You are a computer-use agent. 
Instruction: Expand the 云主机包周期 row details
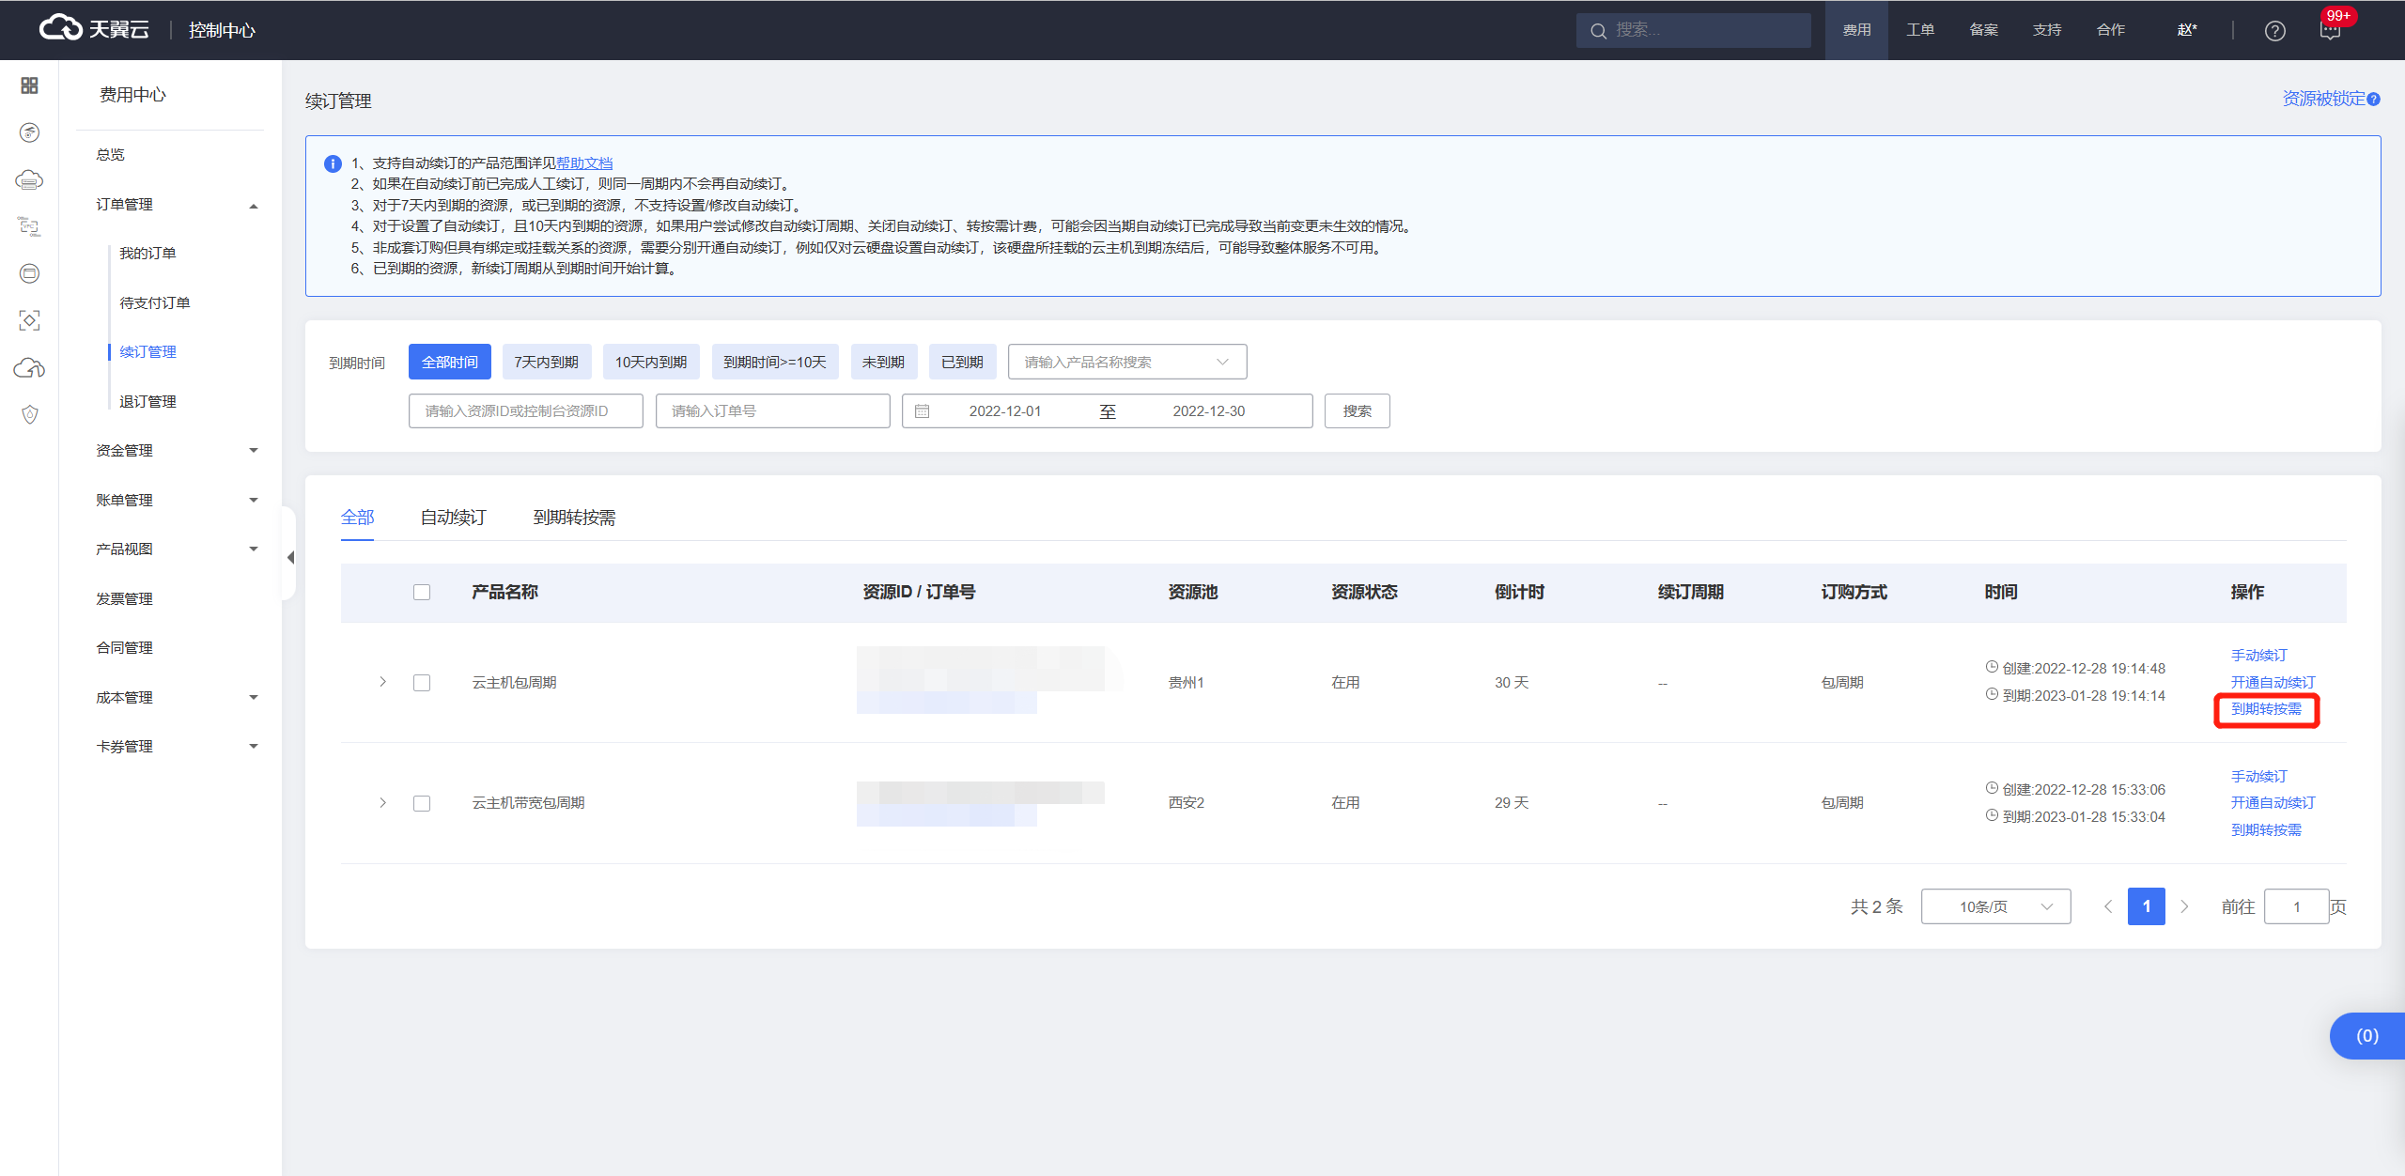coord(382,682)
